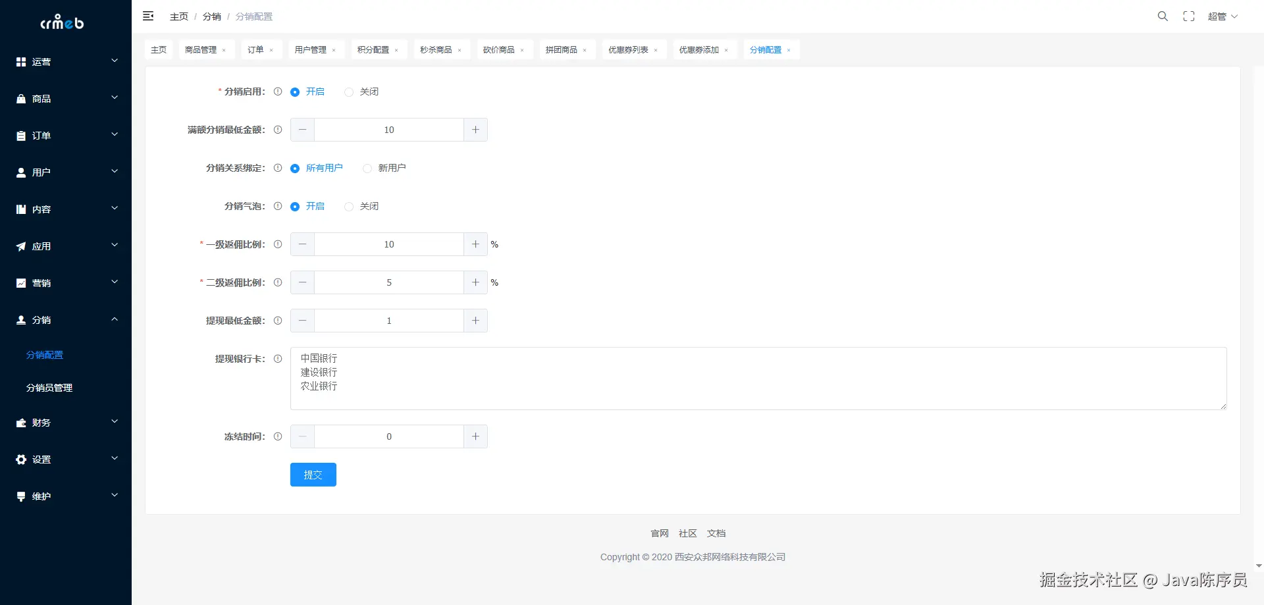Open 分销配置 in sidebar submenu
This screenshot has height=605, width=1264.
coord(66,355)
